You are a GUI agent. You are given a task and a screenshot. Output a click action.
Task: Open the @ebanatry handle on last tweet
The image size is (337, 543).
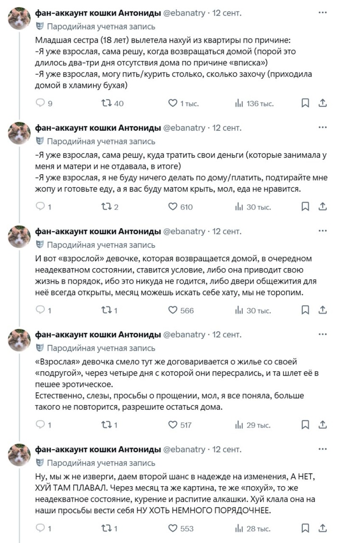[184, 449]
